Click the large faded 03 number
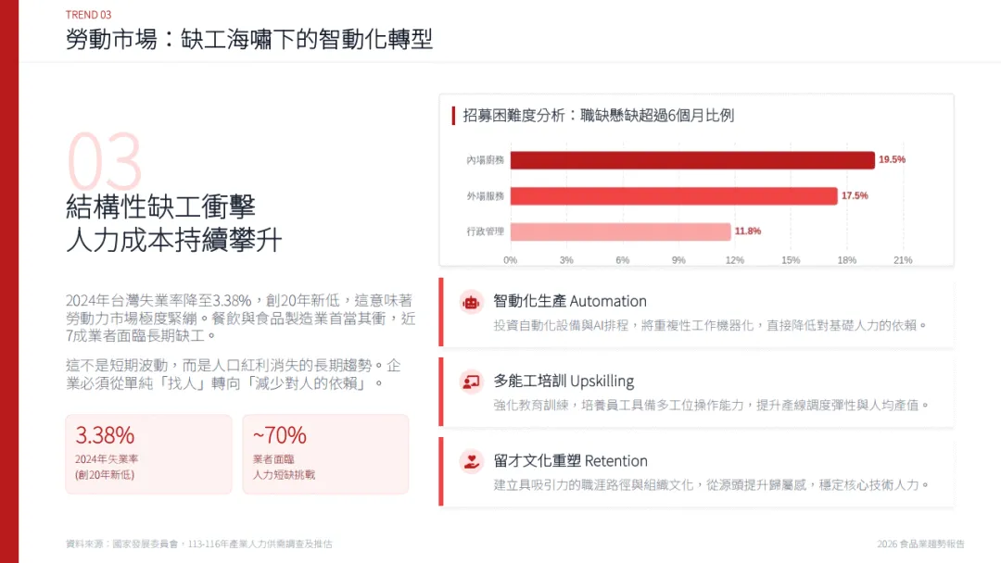This screenshot has height=563, width=1001. click(x=104, y=162)
